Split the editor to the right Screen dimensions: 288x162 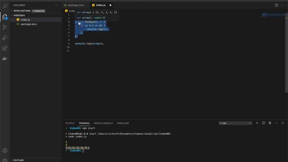tap(276, 5)
